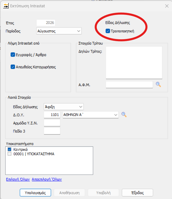
Task: Open the Περίοδος dropdown showing Αύγουστος
Action: point(59,31)
